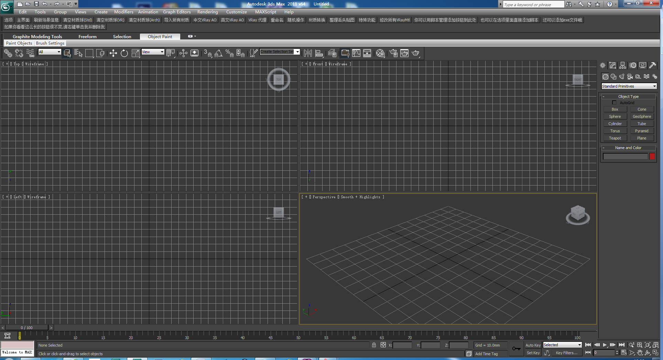
Task: Click the Teapot primitive button
Action: click(x=615, y=138)
